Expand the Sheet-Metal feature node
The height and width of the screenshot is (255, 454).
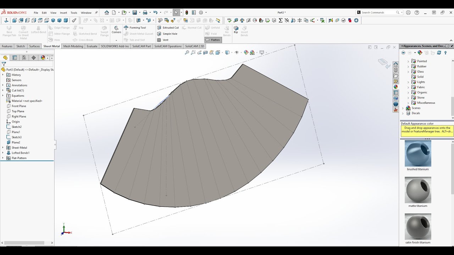[3, 148]
